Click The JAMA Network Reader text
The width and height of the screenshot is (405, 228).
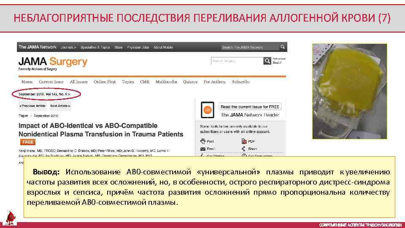tap(250, 115)
